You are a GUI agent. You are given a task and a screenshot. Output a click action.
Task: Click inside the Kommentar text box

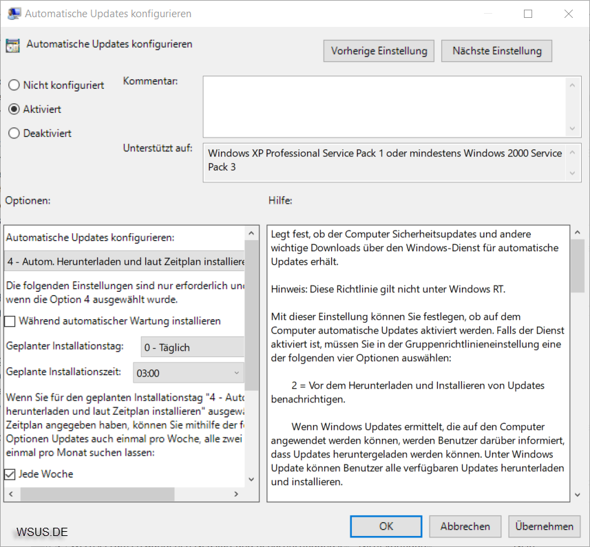click(x=385, y=107)
